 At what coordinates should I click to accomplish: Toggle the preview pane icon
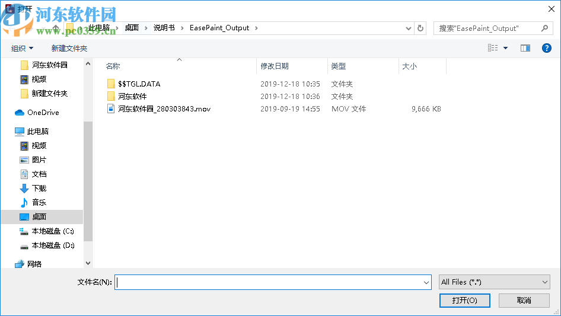tap(525, 48)
